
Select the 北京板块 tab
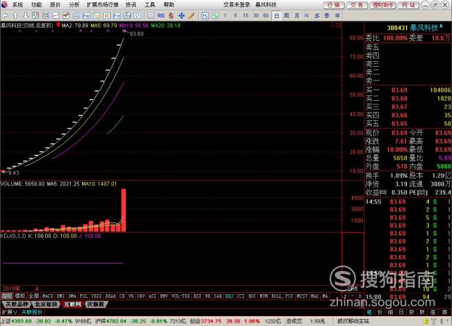[46, 304]
